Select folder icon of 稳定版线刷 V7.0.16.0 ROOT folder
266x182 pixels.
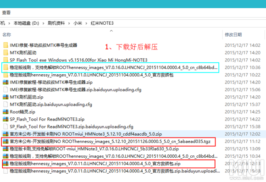pyautogui.click(x=6, y=67)
